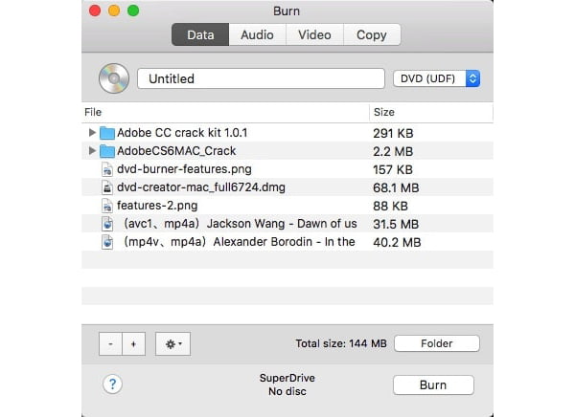Screen dimensions: 575x417
Task: Minimize the Burn window with yellow button
Action: point(114,11)
